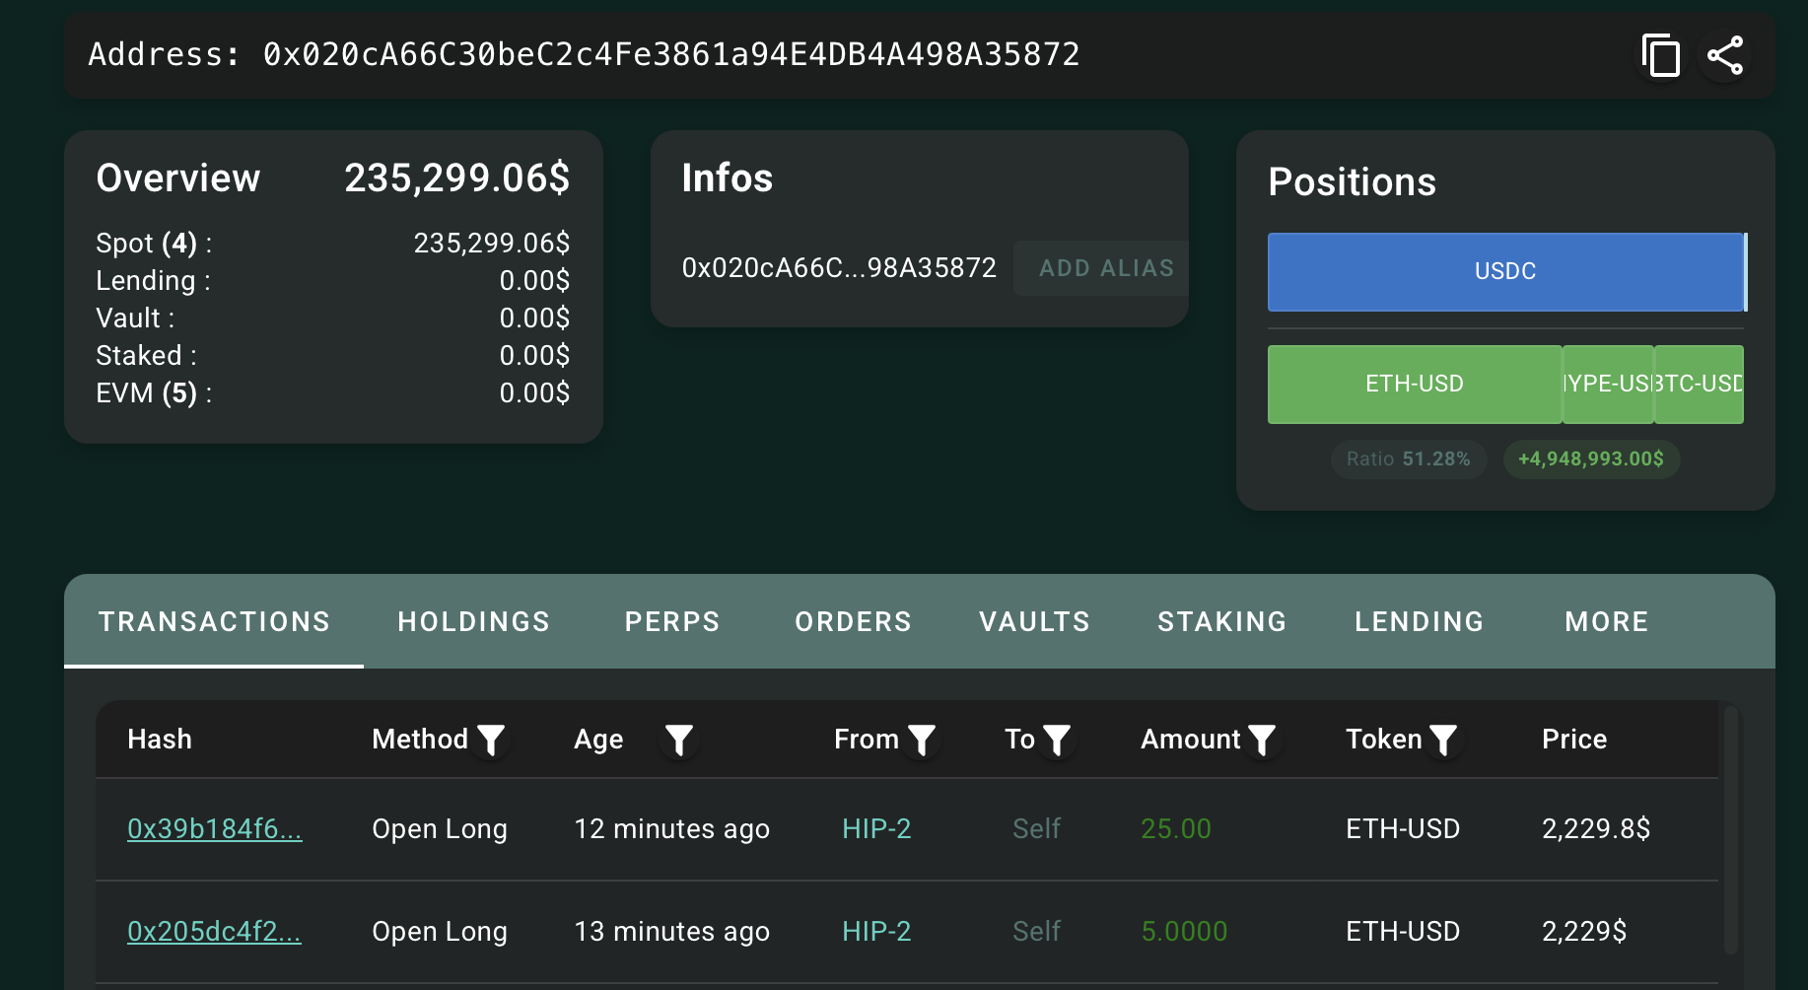Open the Staking tab
The image size is (1808, 990).
[x=1222, y=621]
